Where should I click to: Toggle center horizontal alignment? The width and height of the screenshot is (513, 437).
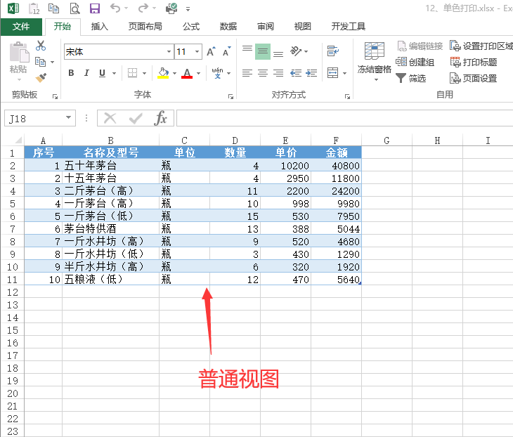tap(263, 73)
